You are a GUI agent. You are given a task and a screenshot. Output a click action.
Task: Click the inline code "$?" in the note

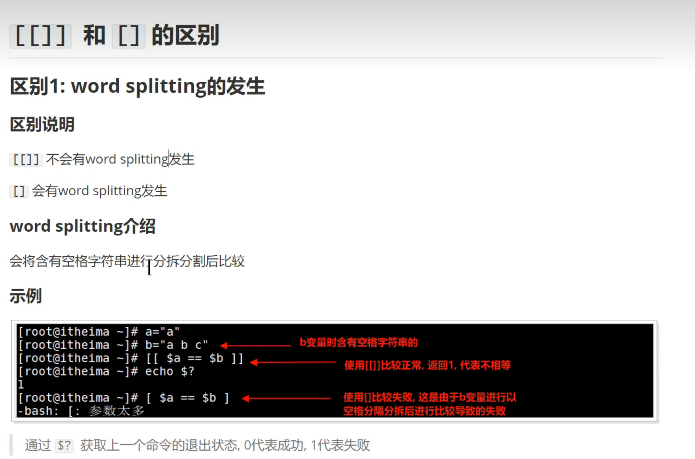coord(64,446)
